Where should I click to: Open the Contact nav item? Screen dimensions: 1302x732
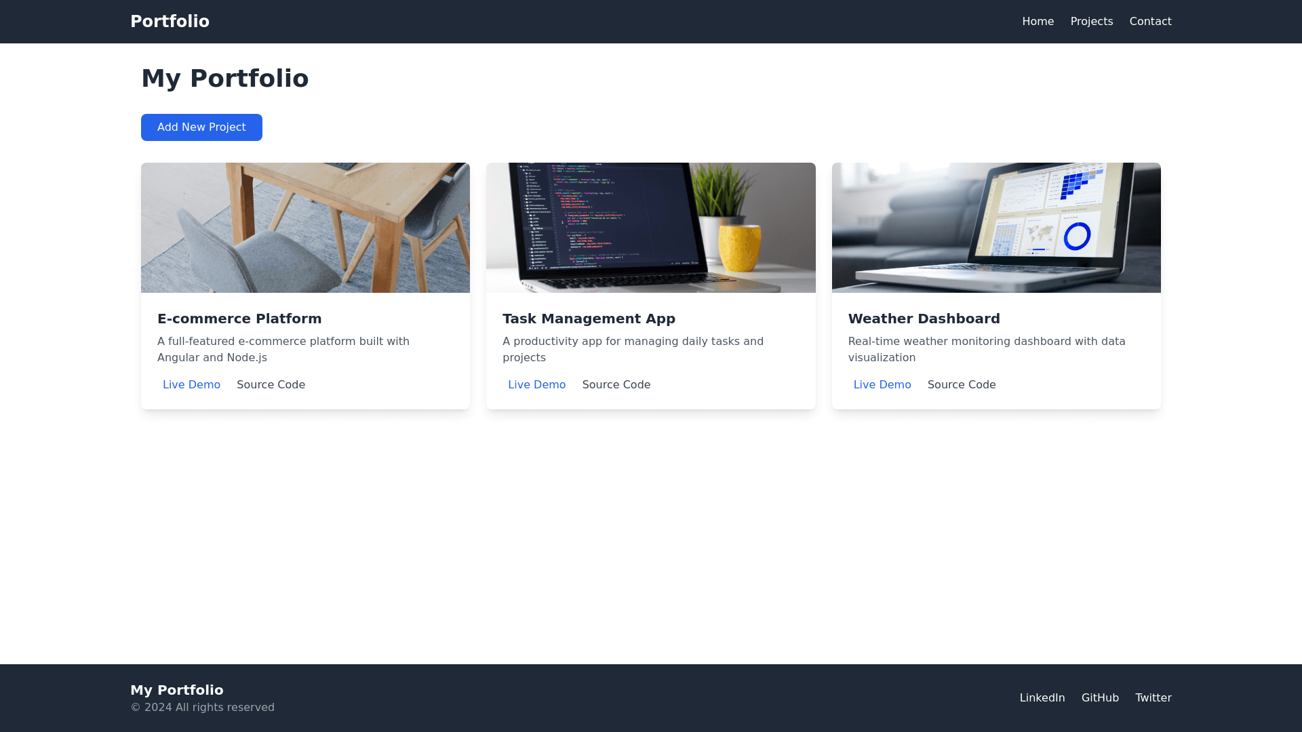click(x=1150, y=22)
